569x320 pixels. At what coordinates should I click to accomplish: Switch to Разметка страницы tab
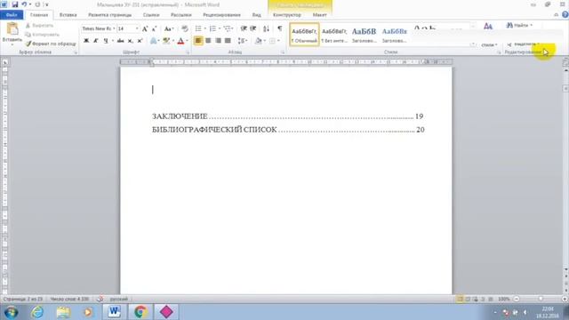coord(110,15)
